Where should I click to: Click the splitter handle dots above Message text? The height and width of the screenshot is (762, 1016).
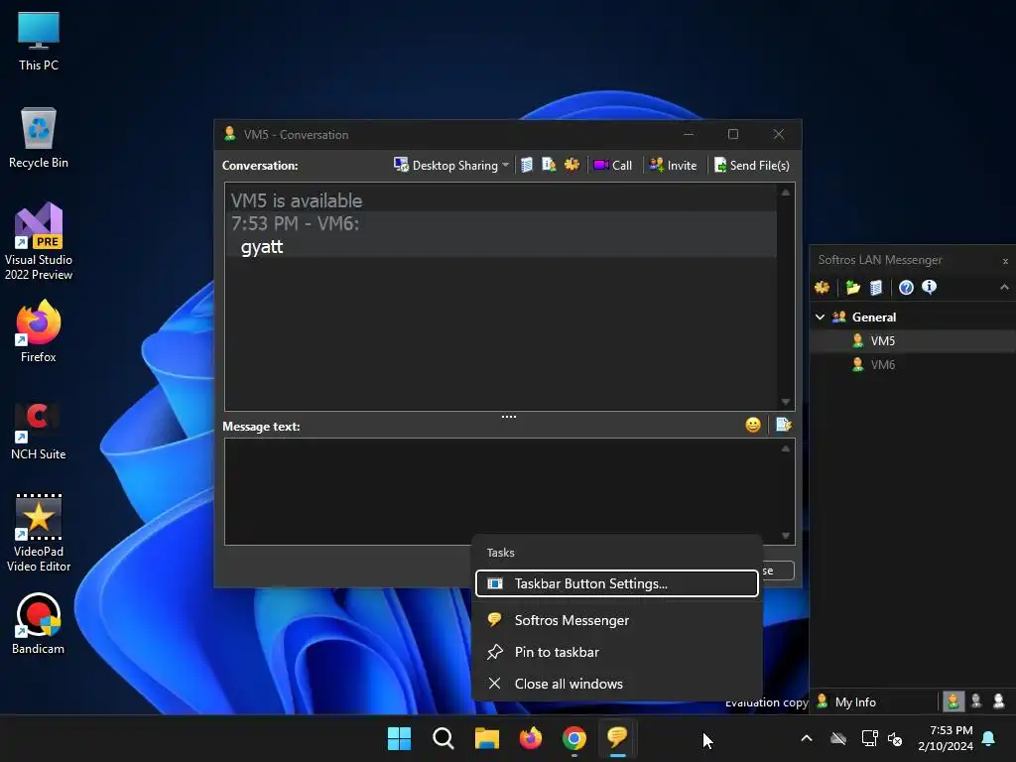pos(509,417)
